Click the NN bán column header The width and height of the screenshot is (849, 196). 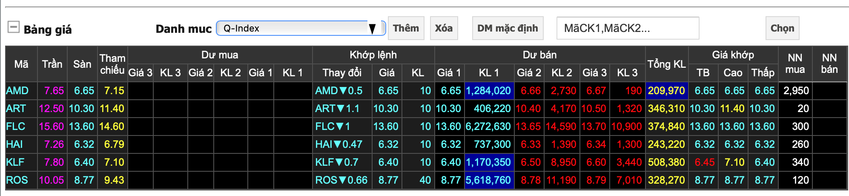point(829,64)
